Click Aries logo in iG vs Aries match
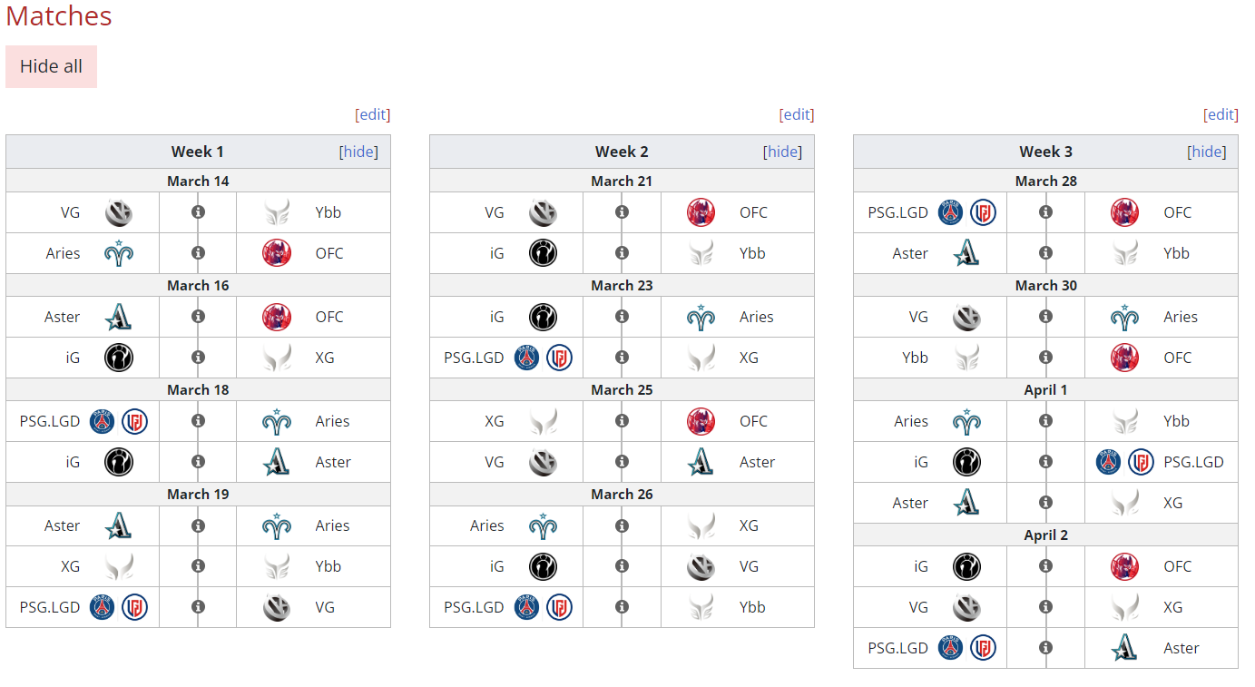The width and height of the screenshot is (1255, 687). 701,317
